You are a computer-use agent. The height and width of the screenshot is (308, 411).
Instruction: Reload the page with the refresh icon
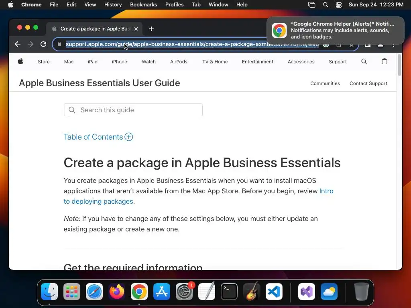click(x=43, y=44)
